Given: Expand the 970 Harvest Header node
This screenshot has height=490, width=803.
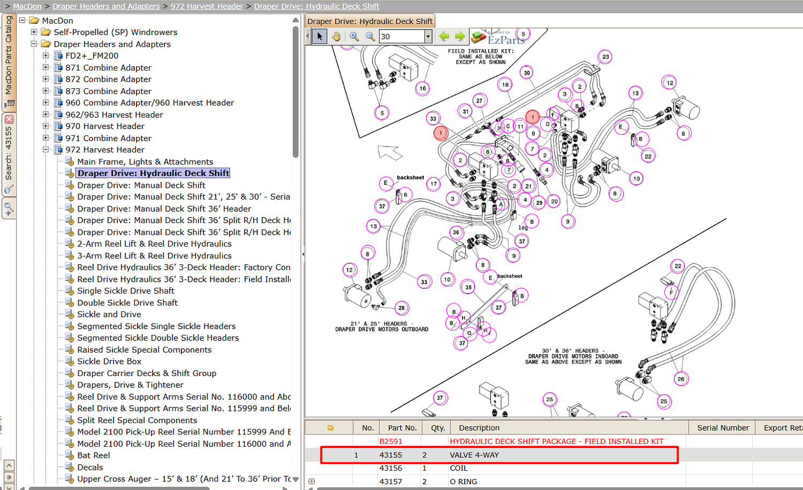Looking at the screenshot, I should click(x=46, y=126).
